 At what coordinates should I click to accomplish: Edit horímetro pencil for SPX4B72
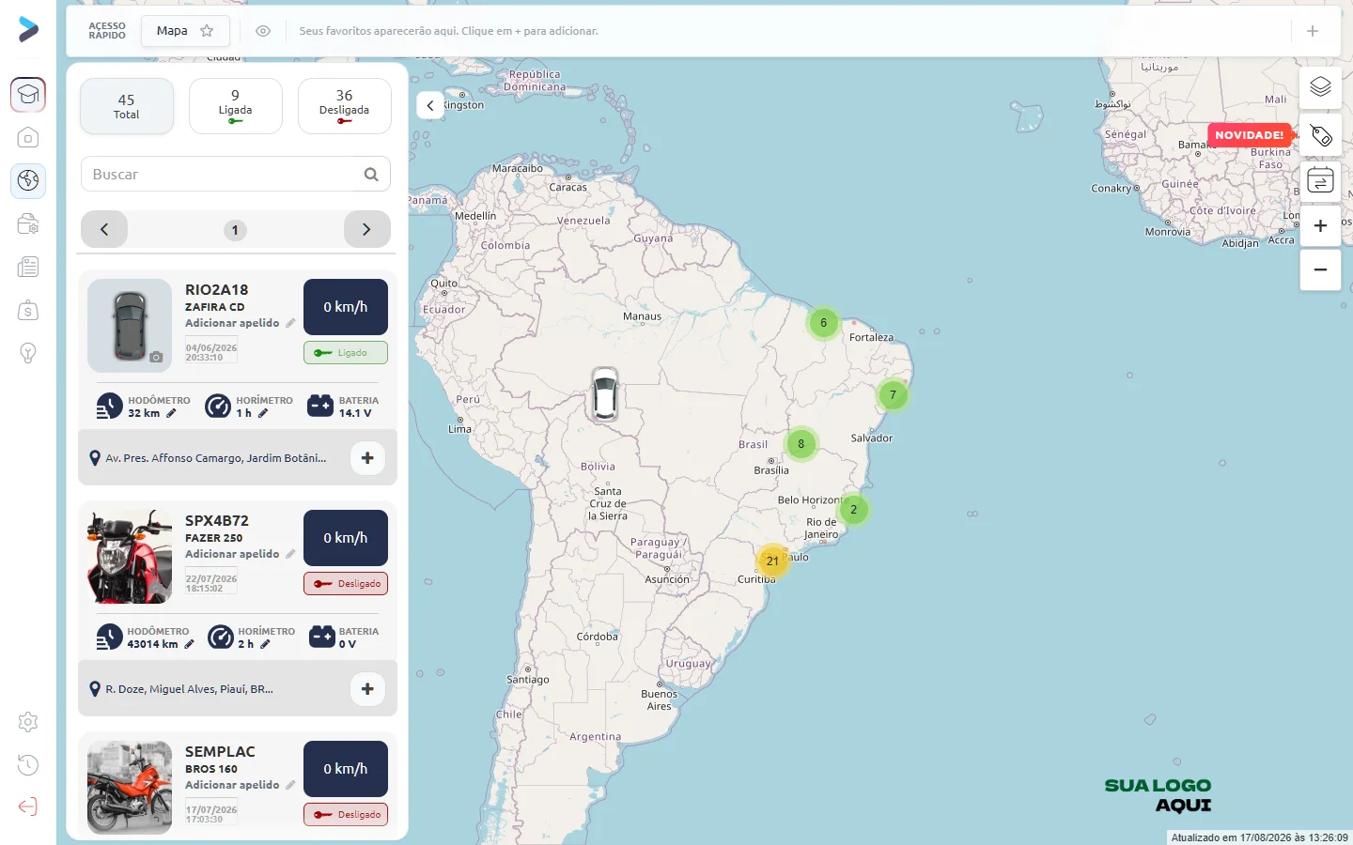tap(265, 644)
